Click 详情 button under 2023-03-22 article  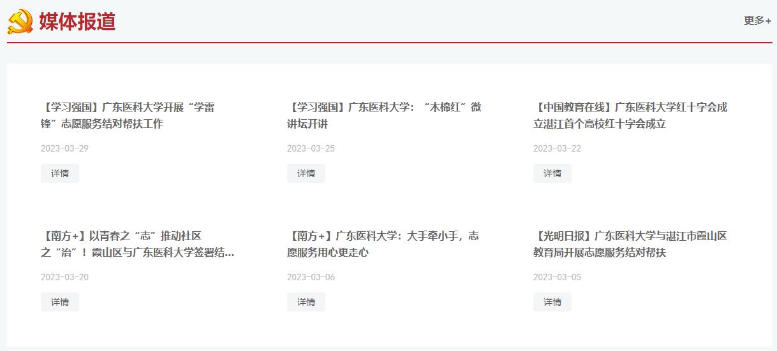tap(552, 173)
